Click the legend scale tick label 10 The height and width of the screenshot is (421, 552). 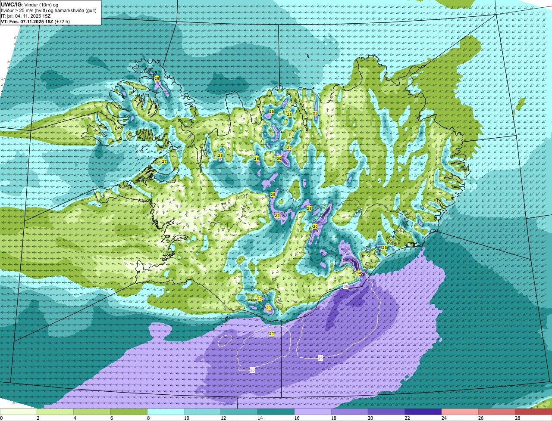tap(186, 418)
